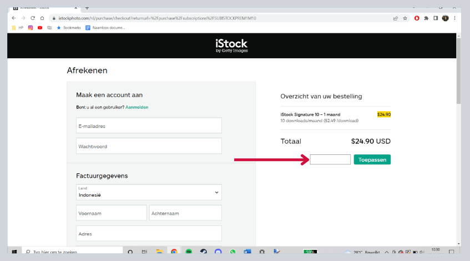The image size is (470, 261).
Task: Click the iStock by Getty Images logo
Action: coord(231,46)
